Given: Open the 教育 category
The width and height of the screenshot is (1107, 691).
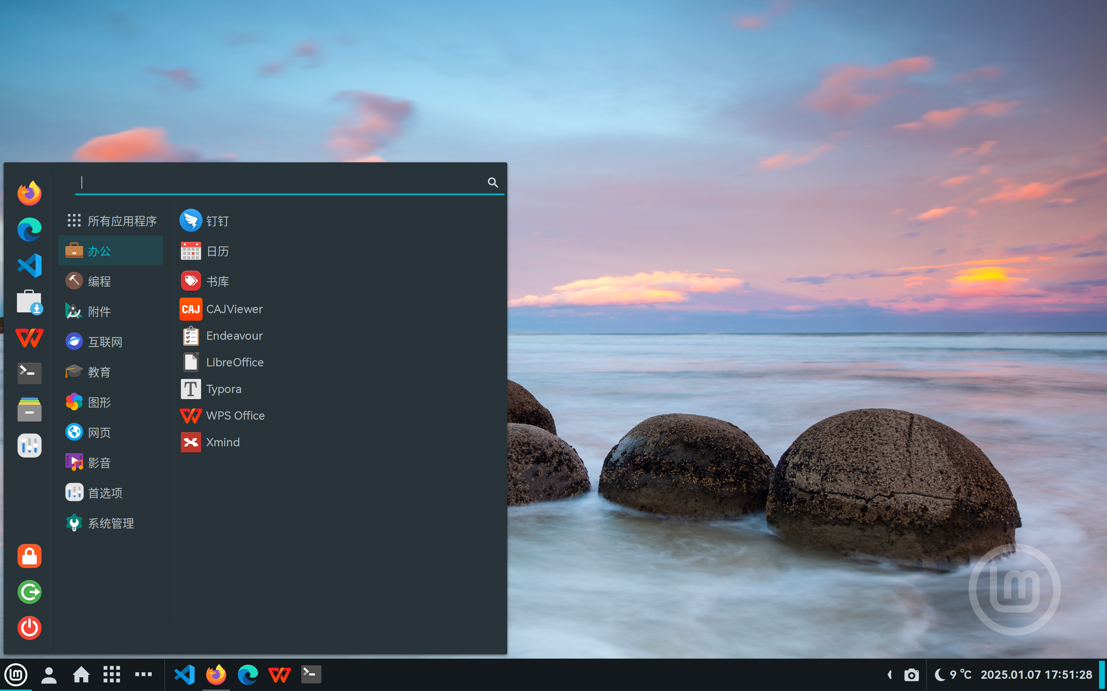Looking at the screenshot, I should tap(110, 372).
